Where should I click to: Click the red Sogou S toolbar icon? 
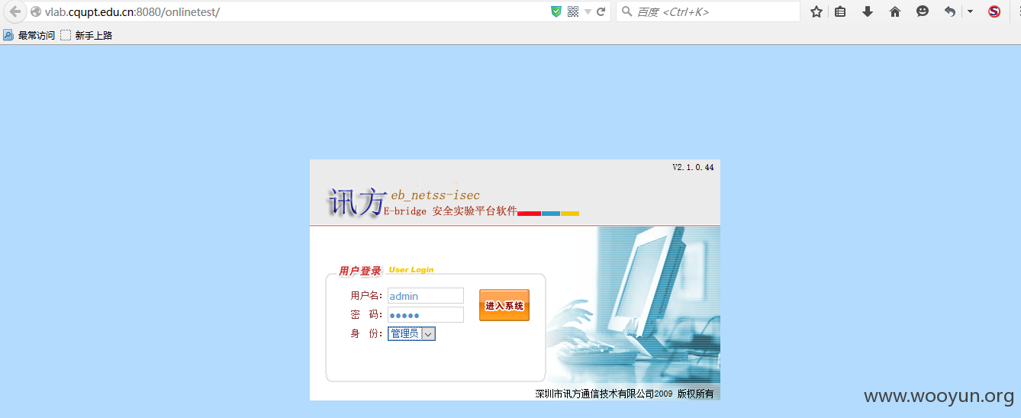(x=994, y=11)
